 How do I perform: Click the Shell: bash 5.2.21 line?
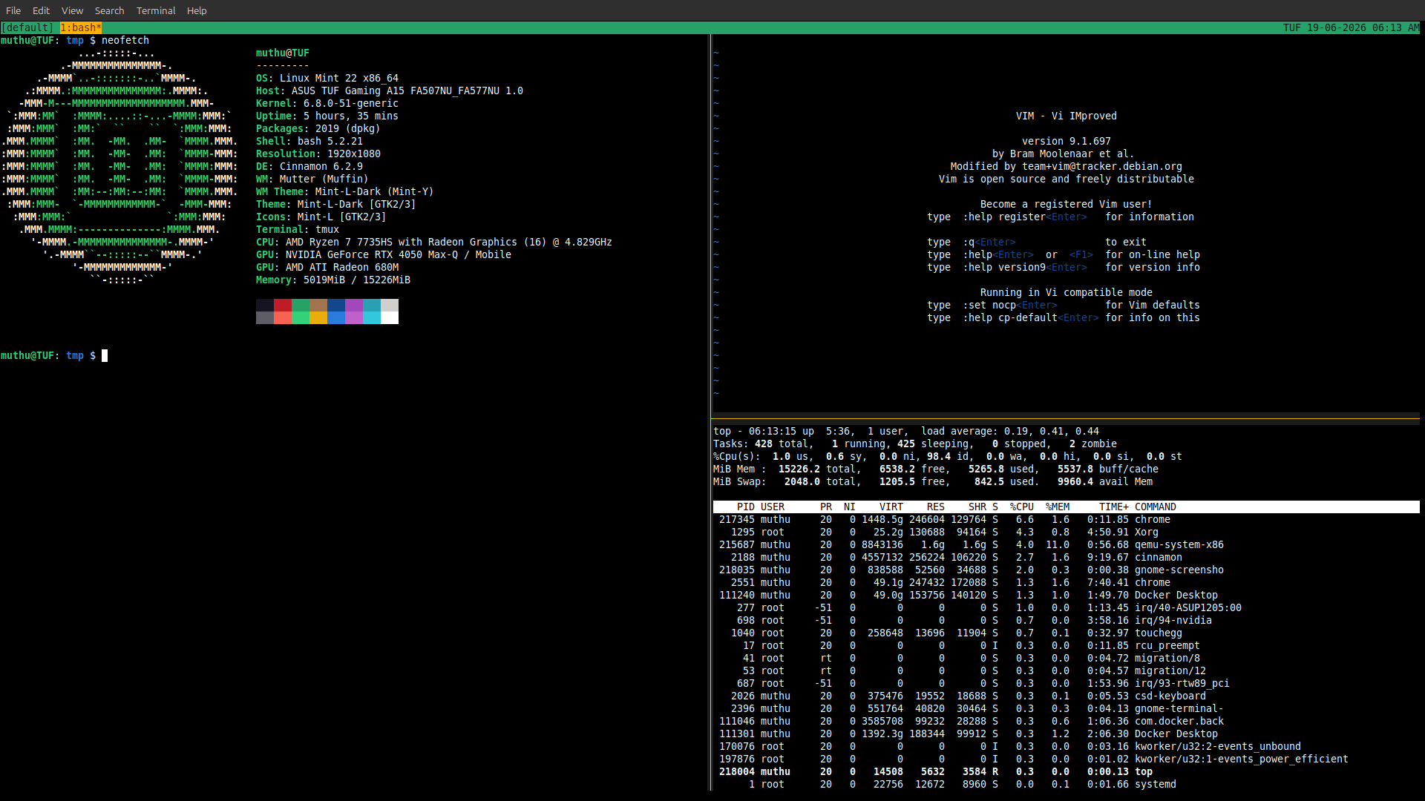click(309, 141)
